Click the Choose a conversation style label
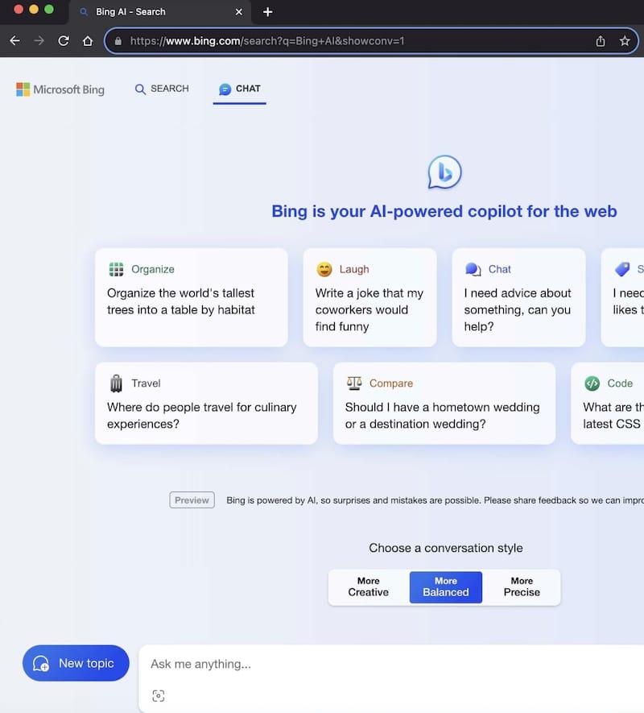Image resolution: width=644 pixels, height=713 pixels. coord(446,548)
